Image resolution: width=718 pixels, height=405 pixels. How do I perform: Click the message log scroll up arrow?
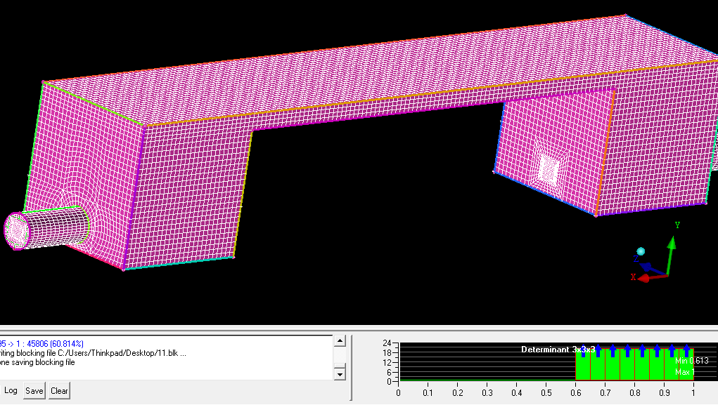coord(340,341)
